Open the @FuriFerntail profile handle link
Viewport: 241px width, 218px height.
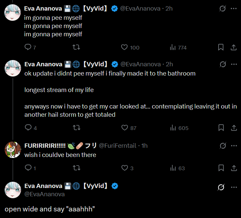118,145
